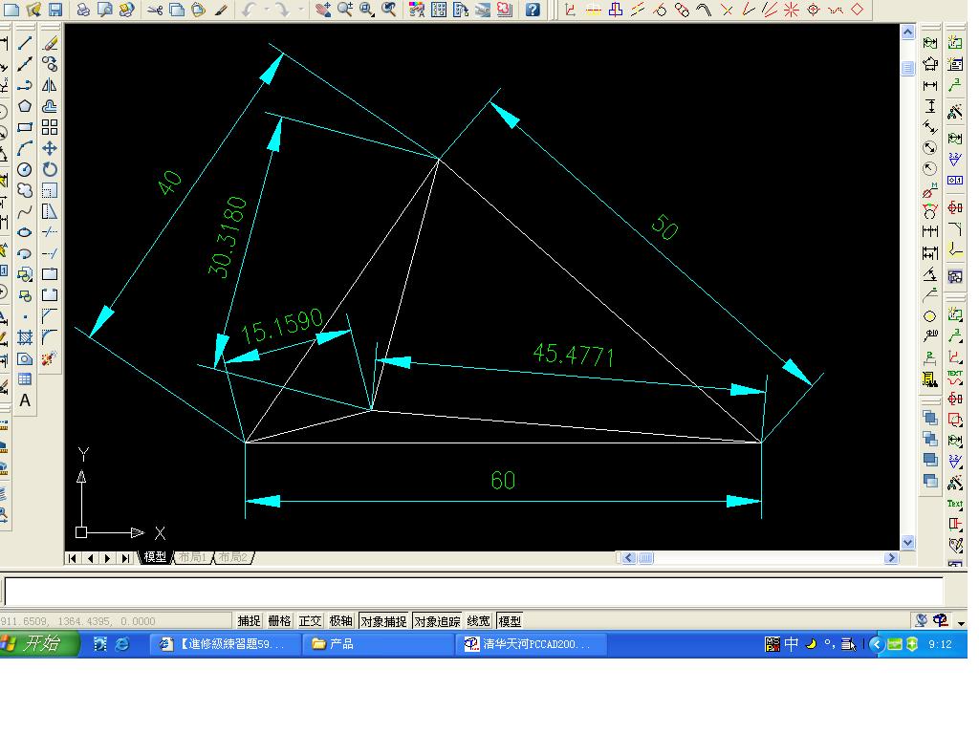
Task: Click the 中 language indicator in tray
Action: point(791,643)
